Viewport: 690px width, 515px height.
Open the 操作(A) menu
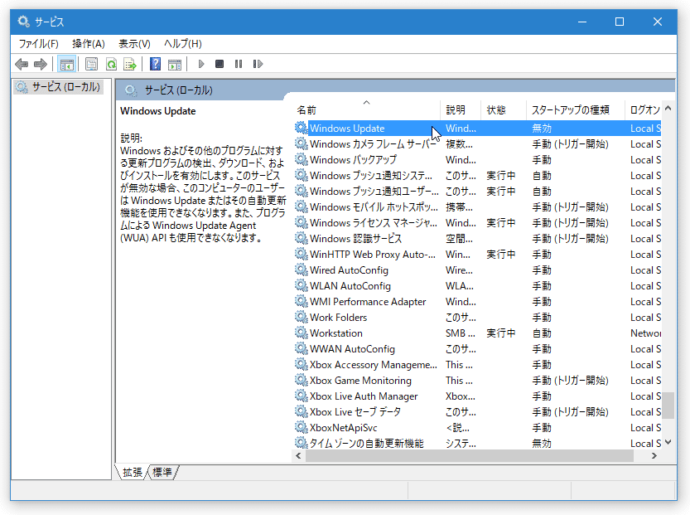89,44
